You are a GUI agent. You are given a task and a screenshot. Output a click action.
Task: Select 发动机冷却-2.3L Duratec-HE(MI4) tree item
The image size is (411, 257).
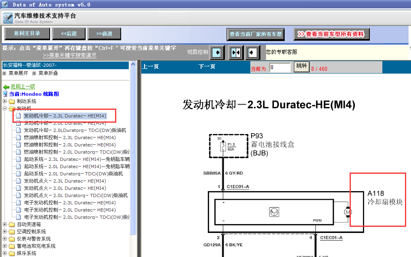click(65, 116)
